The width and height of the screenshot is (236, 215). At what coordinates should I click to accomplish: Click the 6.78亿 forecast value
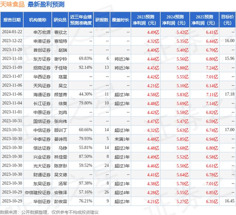pos(212,175)
